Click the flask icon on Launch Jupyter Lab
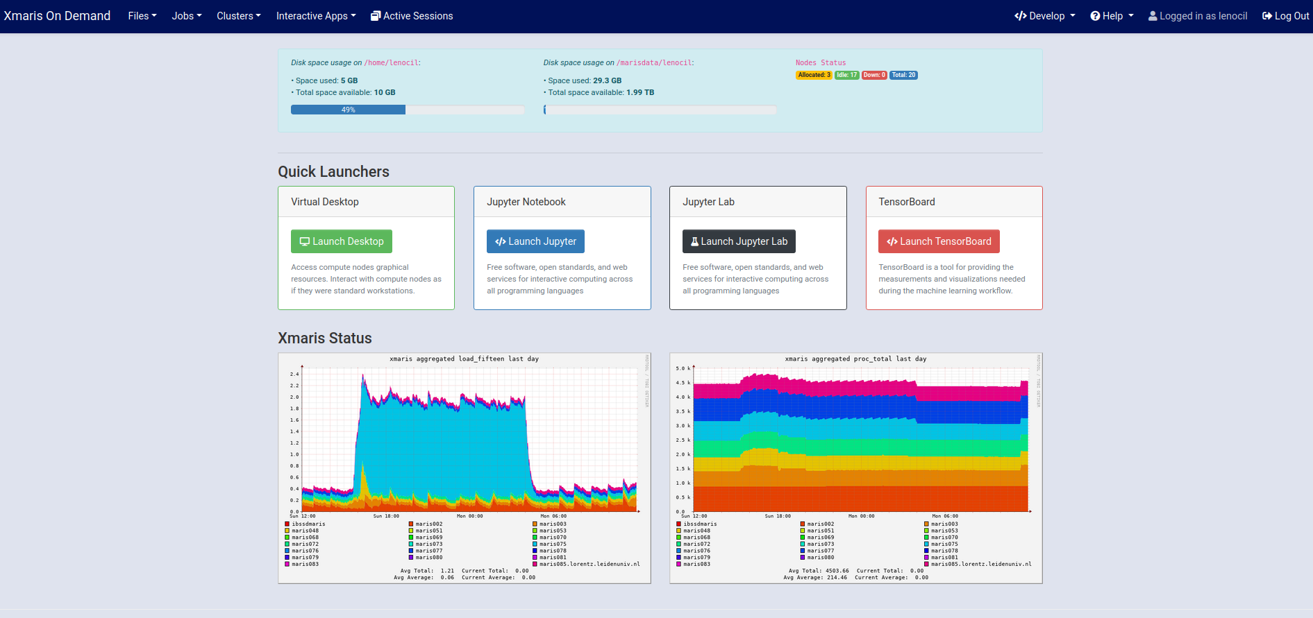The height and width of the screenshot is (618, 1313). pos(694,241)
